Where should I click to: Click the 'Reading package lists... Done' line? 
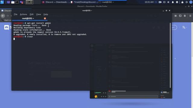point(30,25)
